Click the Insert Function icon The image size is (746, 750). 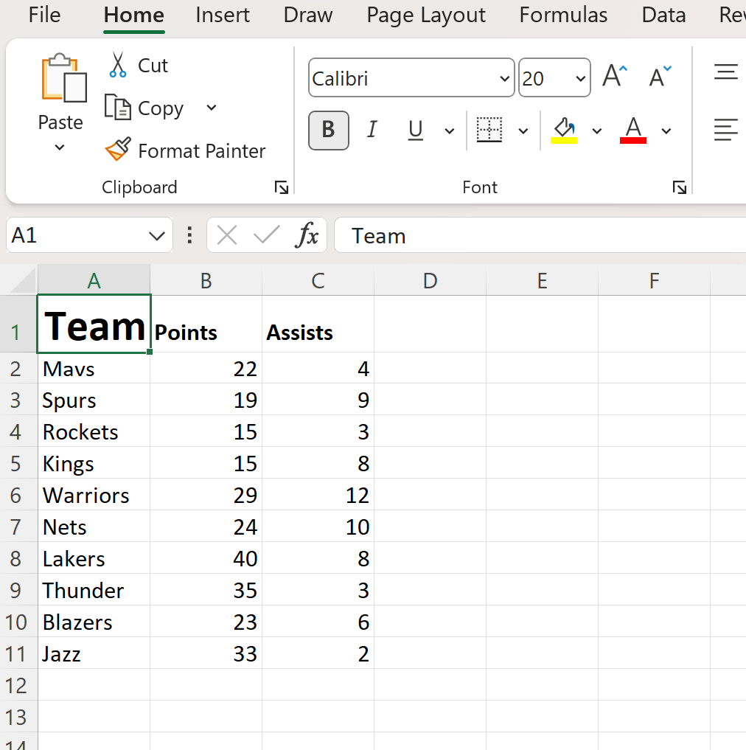(x=307, y=235)
